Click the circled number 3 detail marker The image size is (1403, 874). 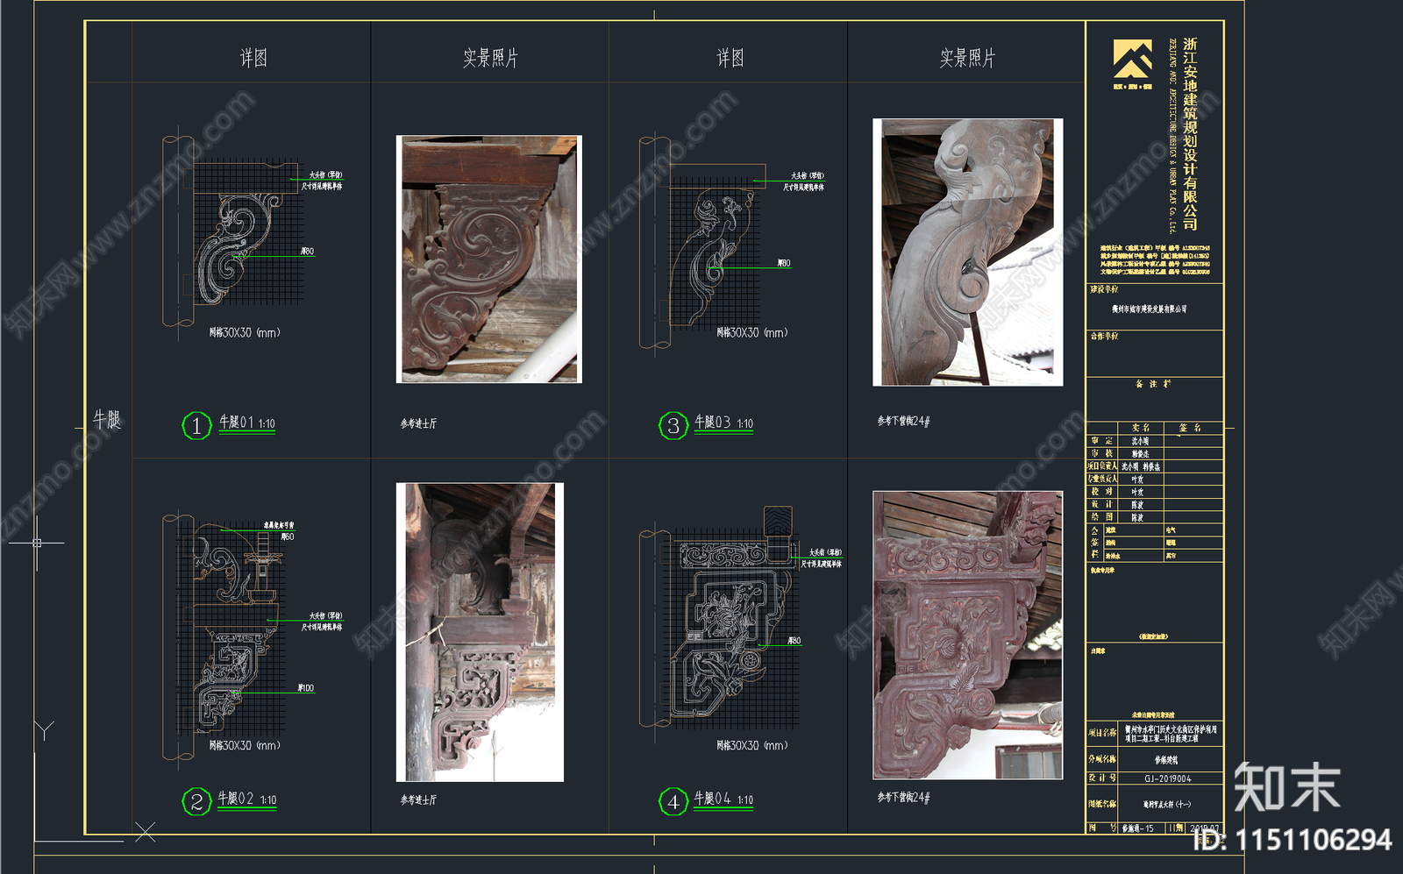pyautogui.click(x=673, y=426)
